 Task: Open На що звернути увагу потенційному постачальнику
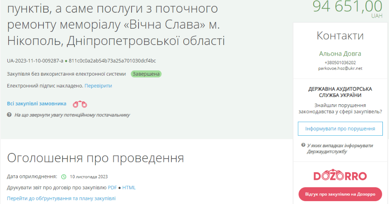(x=72, y=115)
